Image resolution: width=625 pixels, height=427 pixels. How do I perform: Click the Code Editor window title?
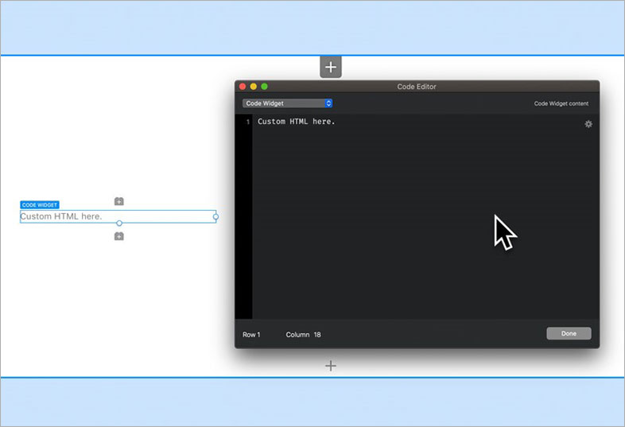(x=416, y=87)
